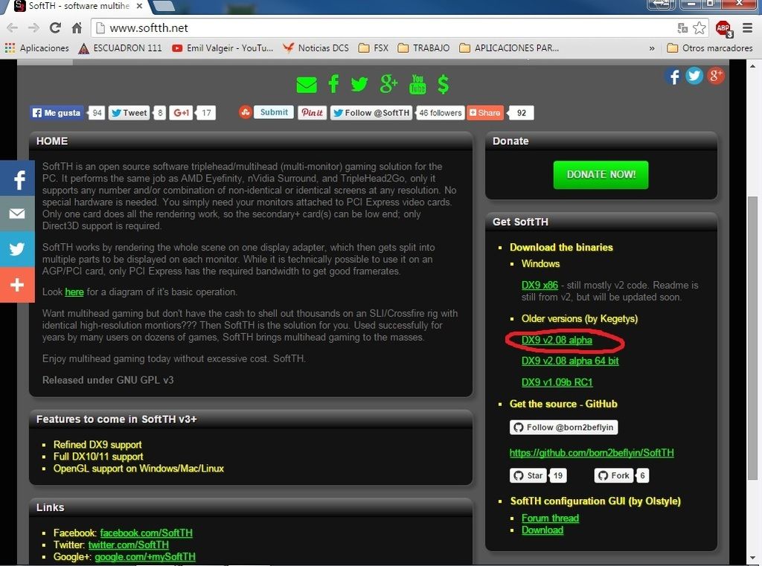Click the browser back arrow

tap(12, 28)
